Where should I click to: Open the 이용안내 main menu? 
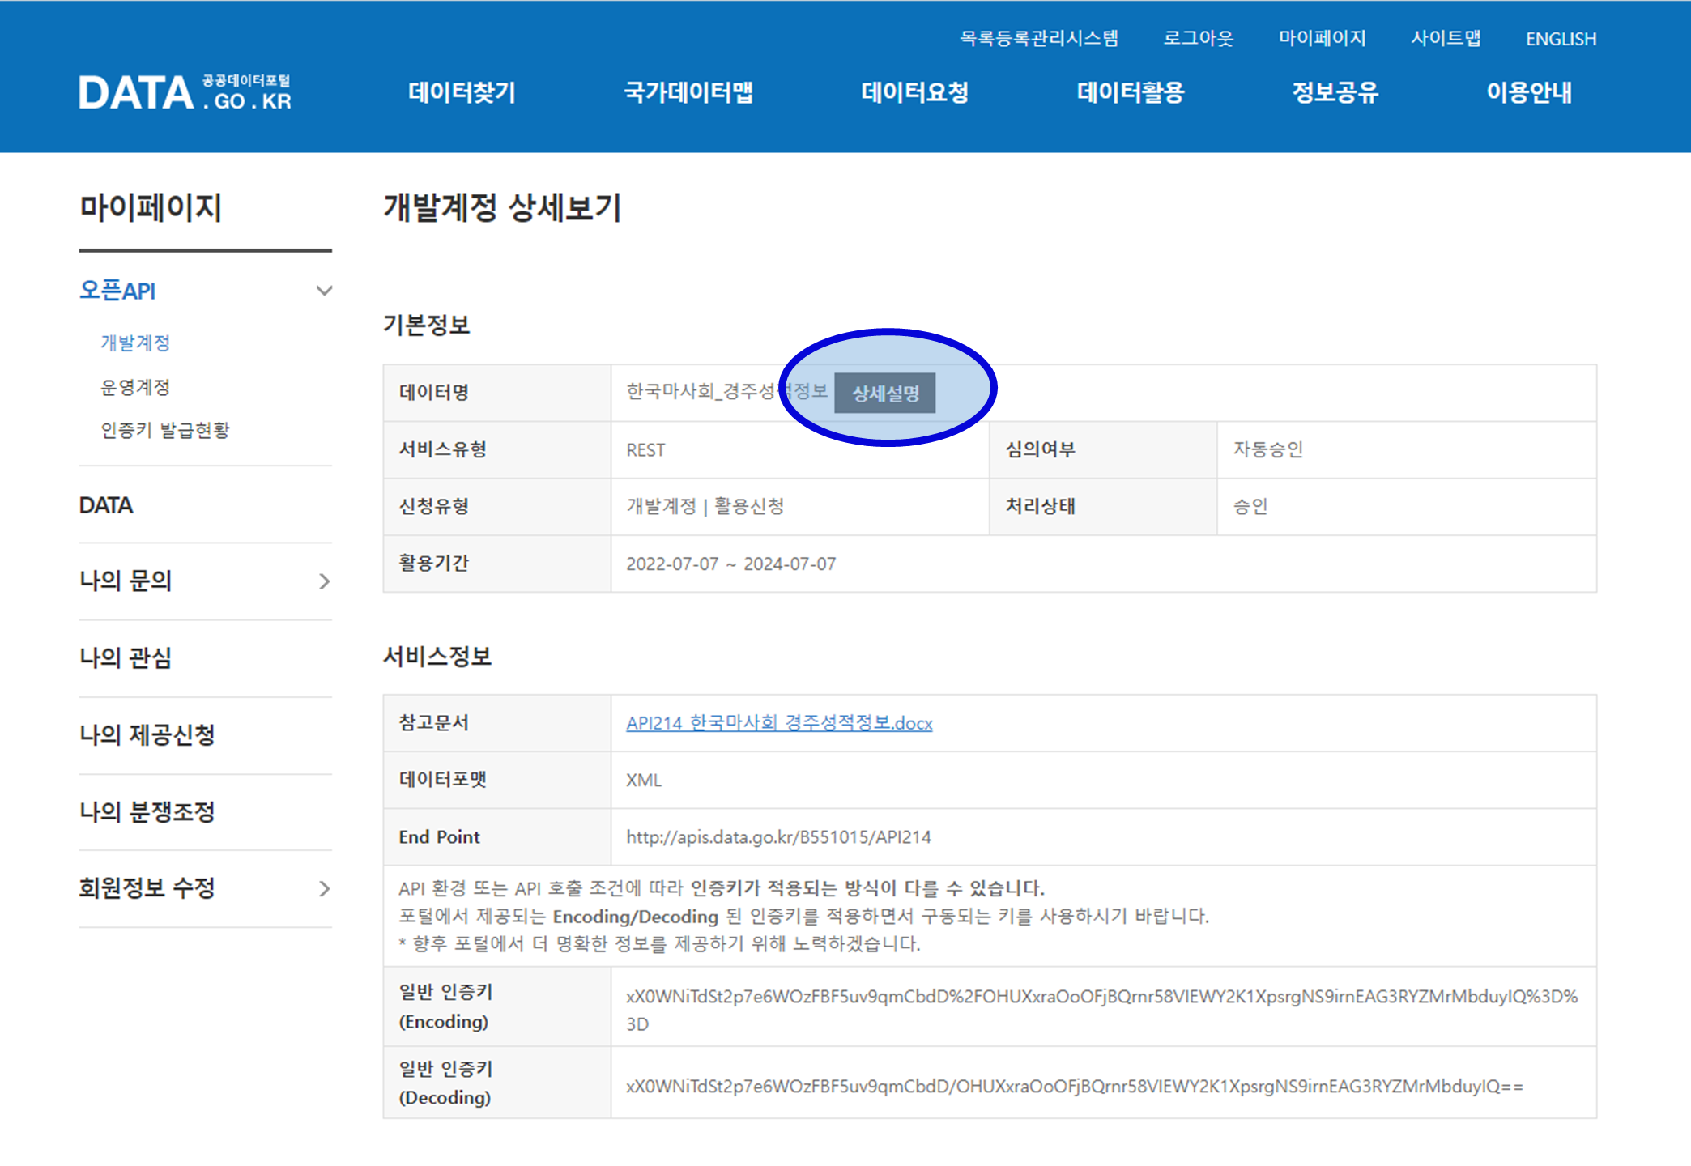[1528, 92]
